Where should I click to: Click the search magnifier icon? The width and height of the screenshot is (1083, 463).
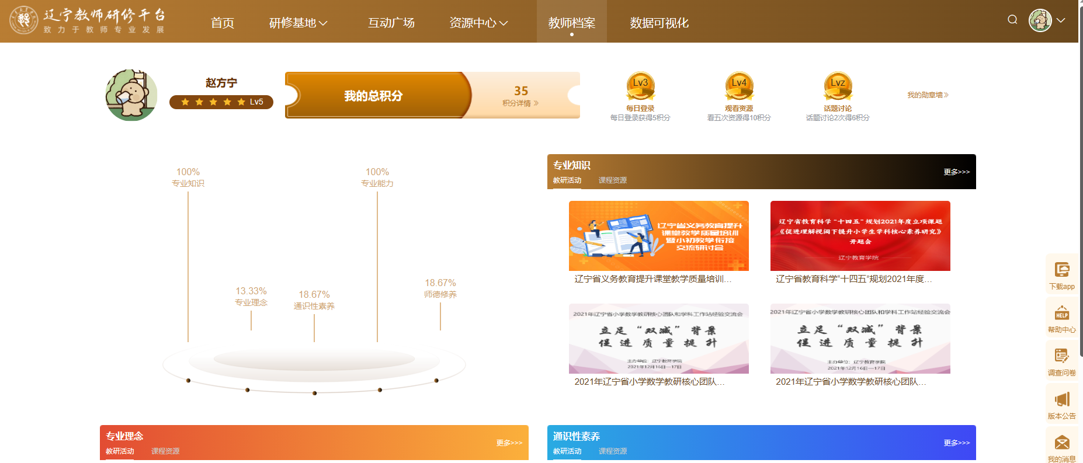click(1012, 20)
